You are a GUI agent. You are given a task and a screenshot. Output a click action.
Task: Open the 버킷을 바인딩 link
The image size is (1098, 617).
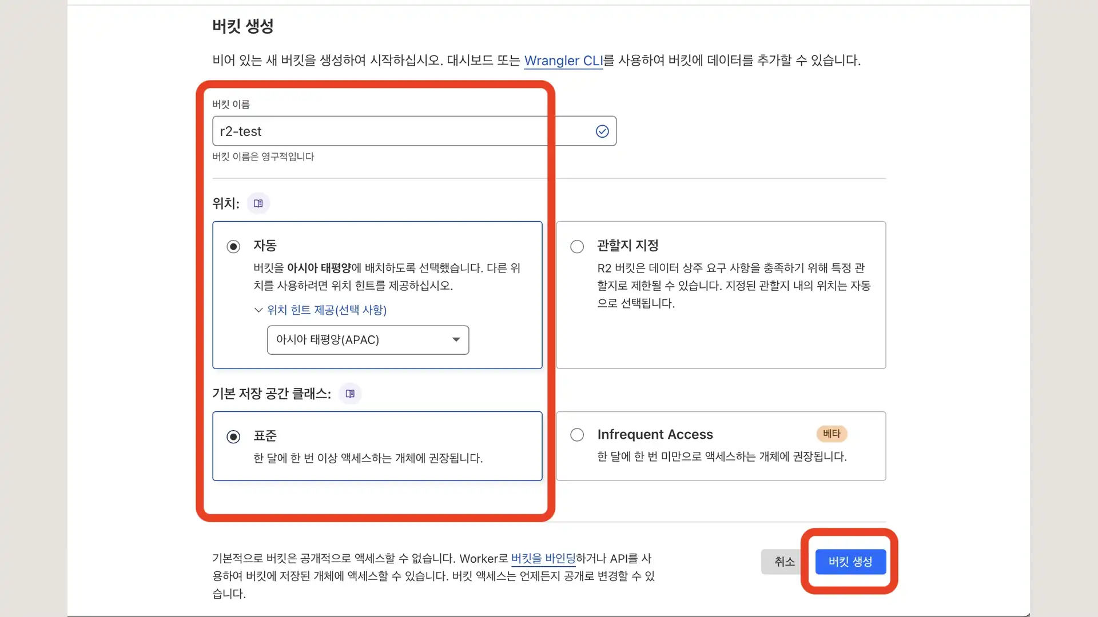[543, 559]
